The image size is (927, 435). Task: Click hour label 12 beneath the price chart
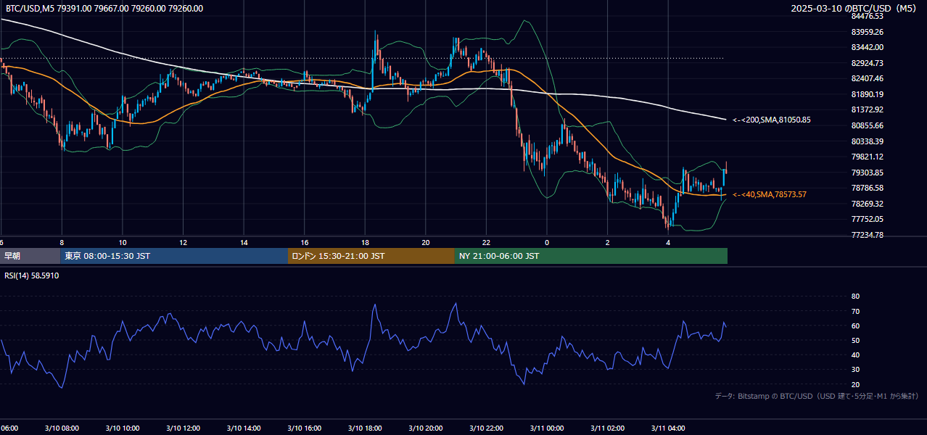183,242
